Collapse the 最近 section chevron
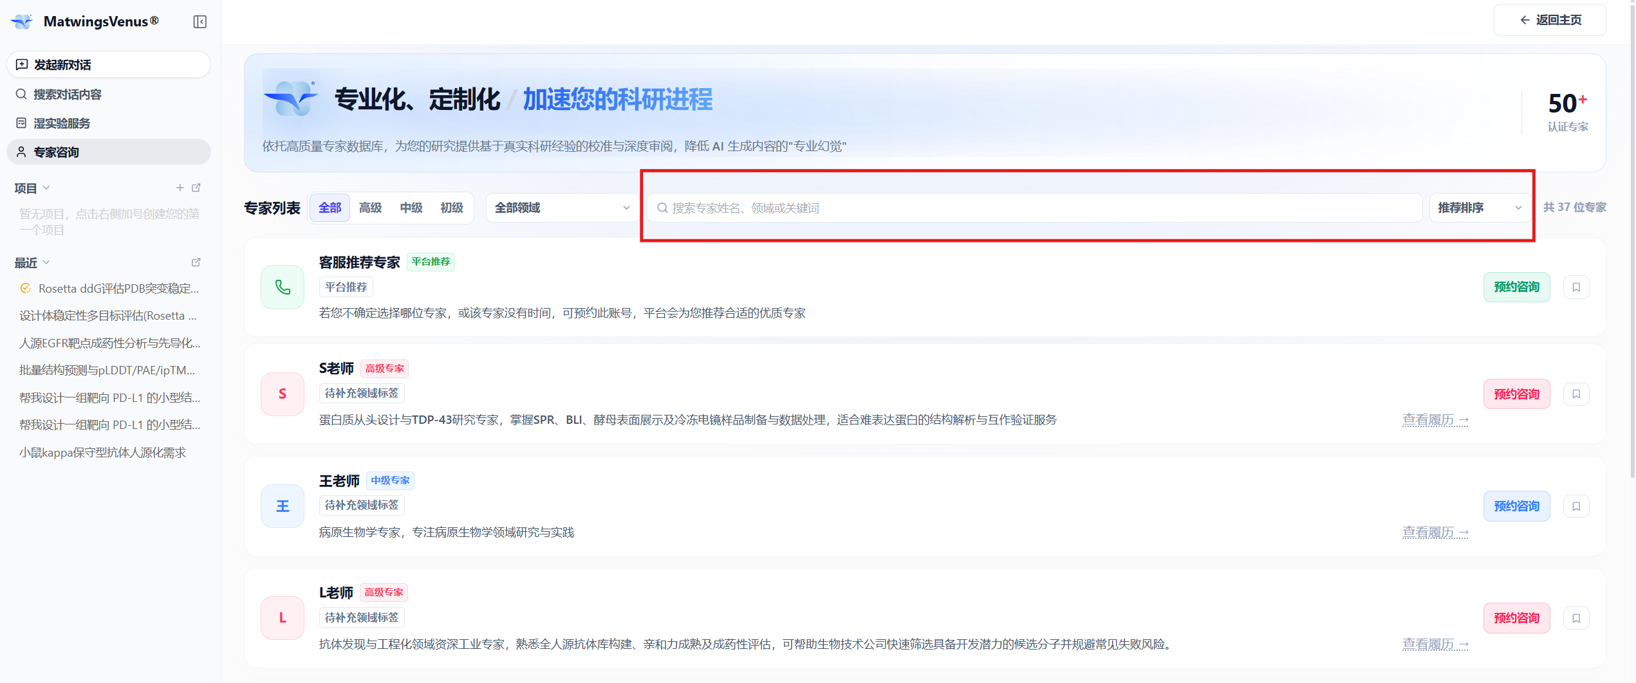Screen dimensions: 1636x683 [x=46, y=262]
